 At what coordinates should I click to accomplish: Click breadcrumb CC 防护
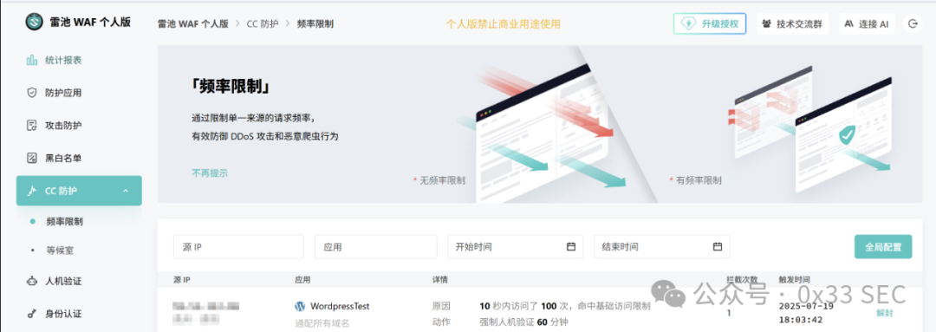tap(262, 24)
